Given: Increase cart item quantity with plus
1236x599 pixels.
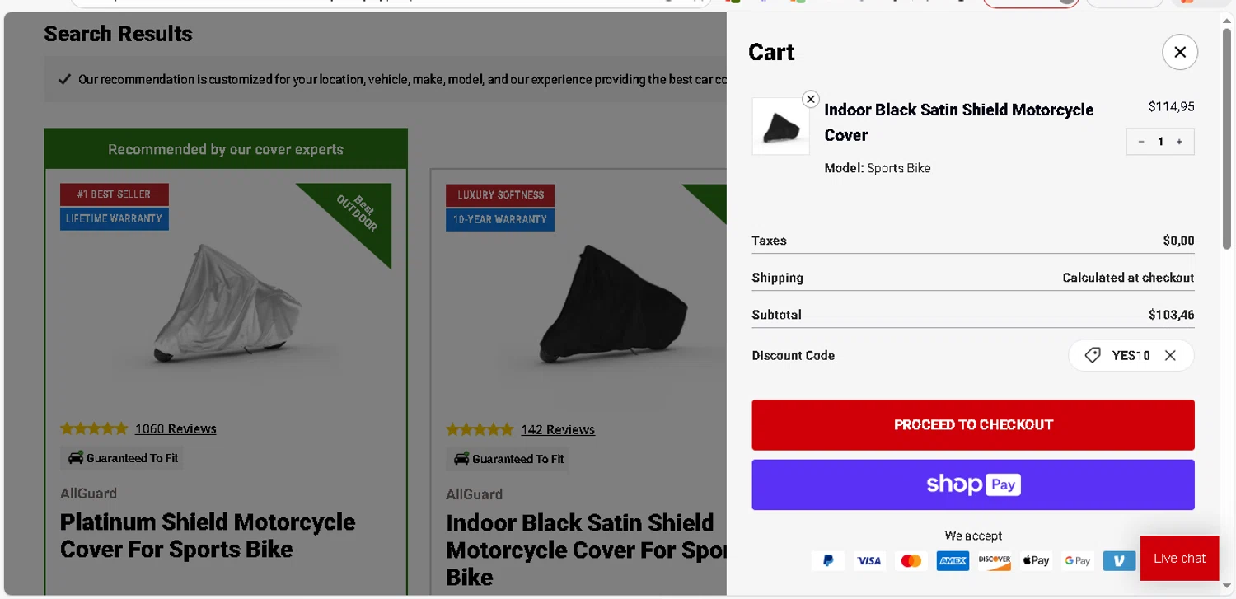Looking at the screenshot, I should click(1179, 142).
